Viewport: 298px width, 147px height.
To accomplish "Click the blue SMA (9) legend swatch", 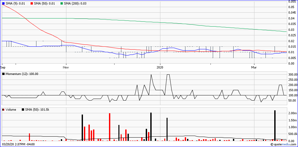I will (x=4, y=4).
